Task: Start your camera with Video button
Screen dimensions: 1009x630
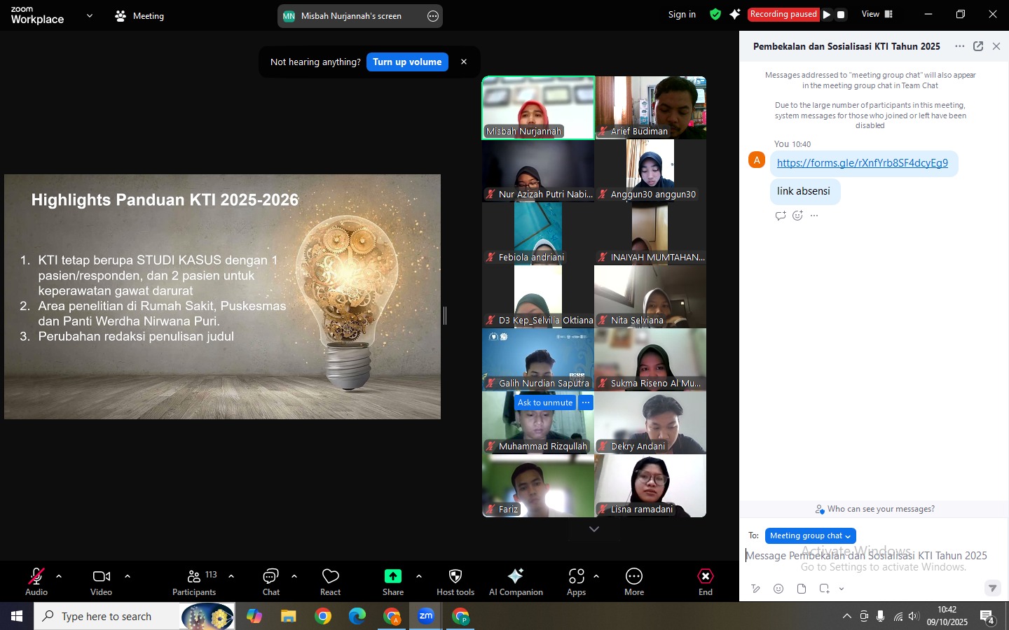Action: point(101,582)
